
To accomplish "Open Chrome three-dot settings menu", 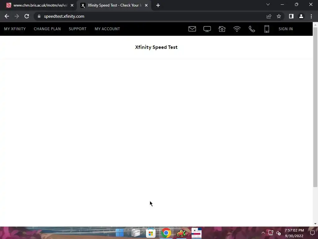I will [x=311, y=16].
